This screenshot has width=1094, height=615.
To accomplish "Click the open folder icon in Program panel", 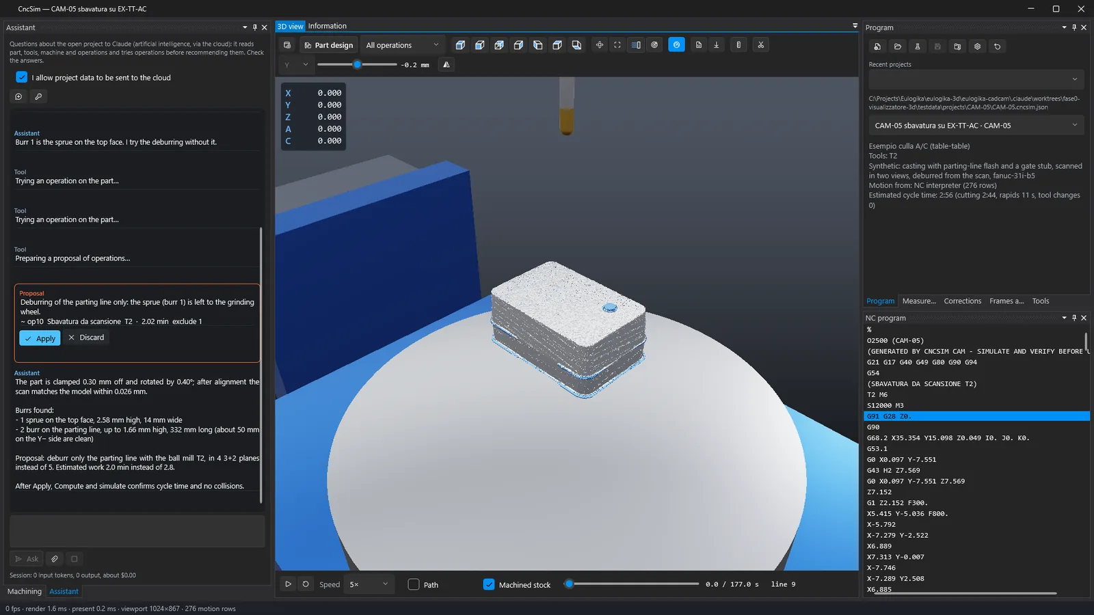I will point(898,46).
